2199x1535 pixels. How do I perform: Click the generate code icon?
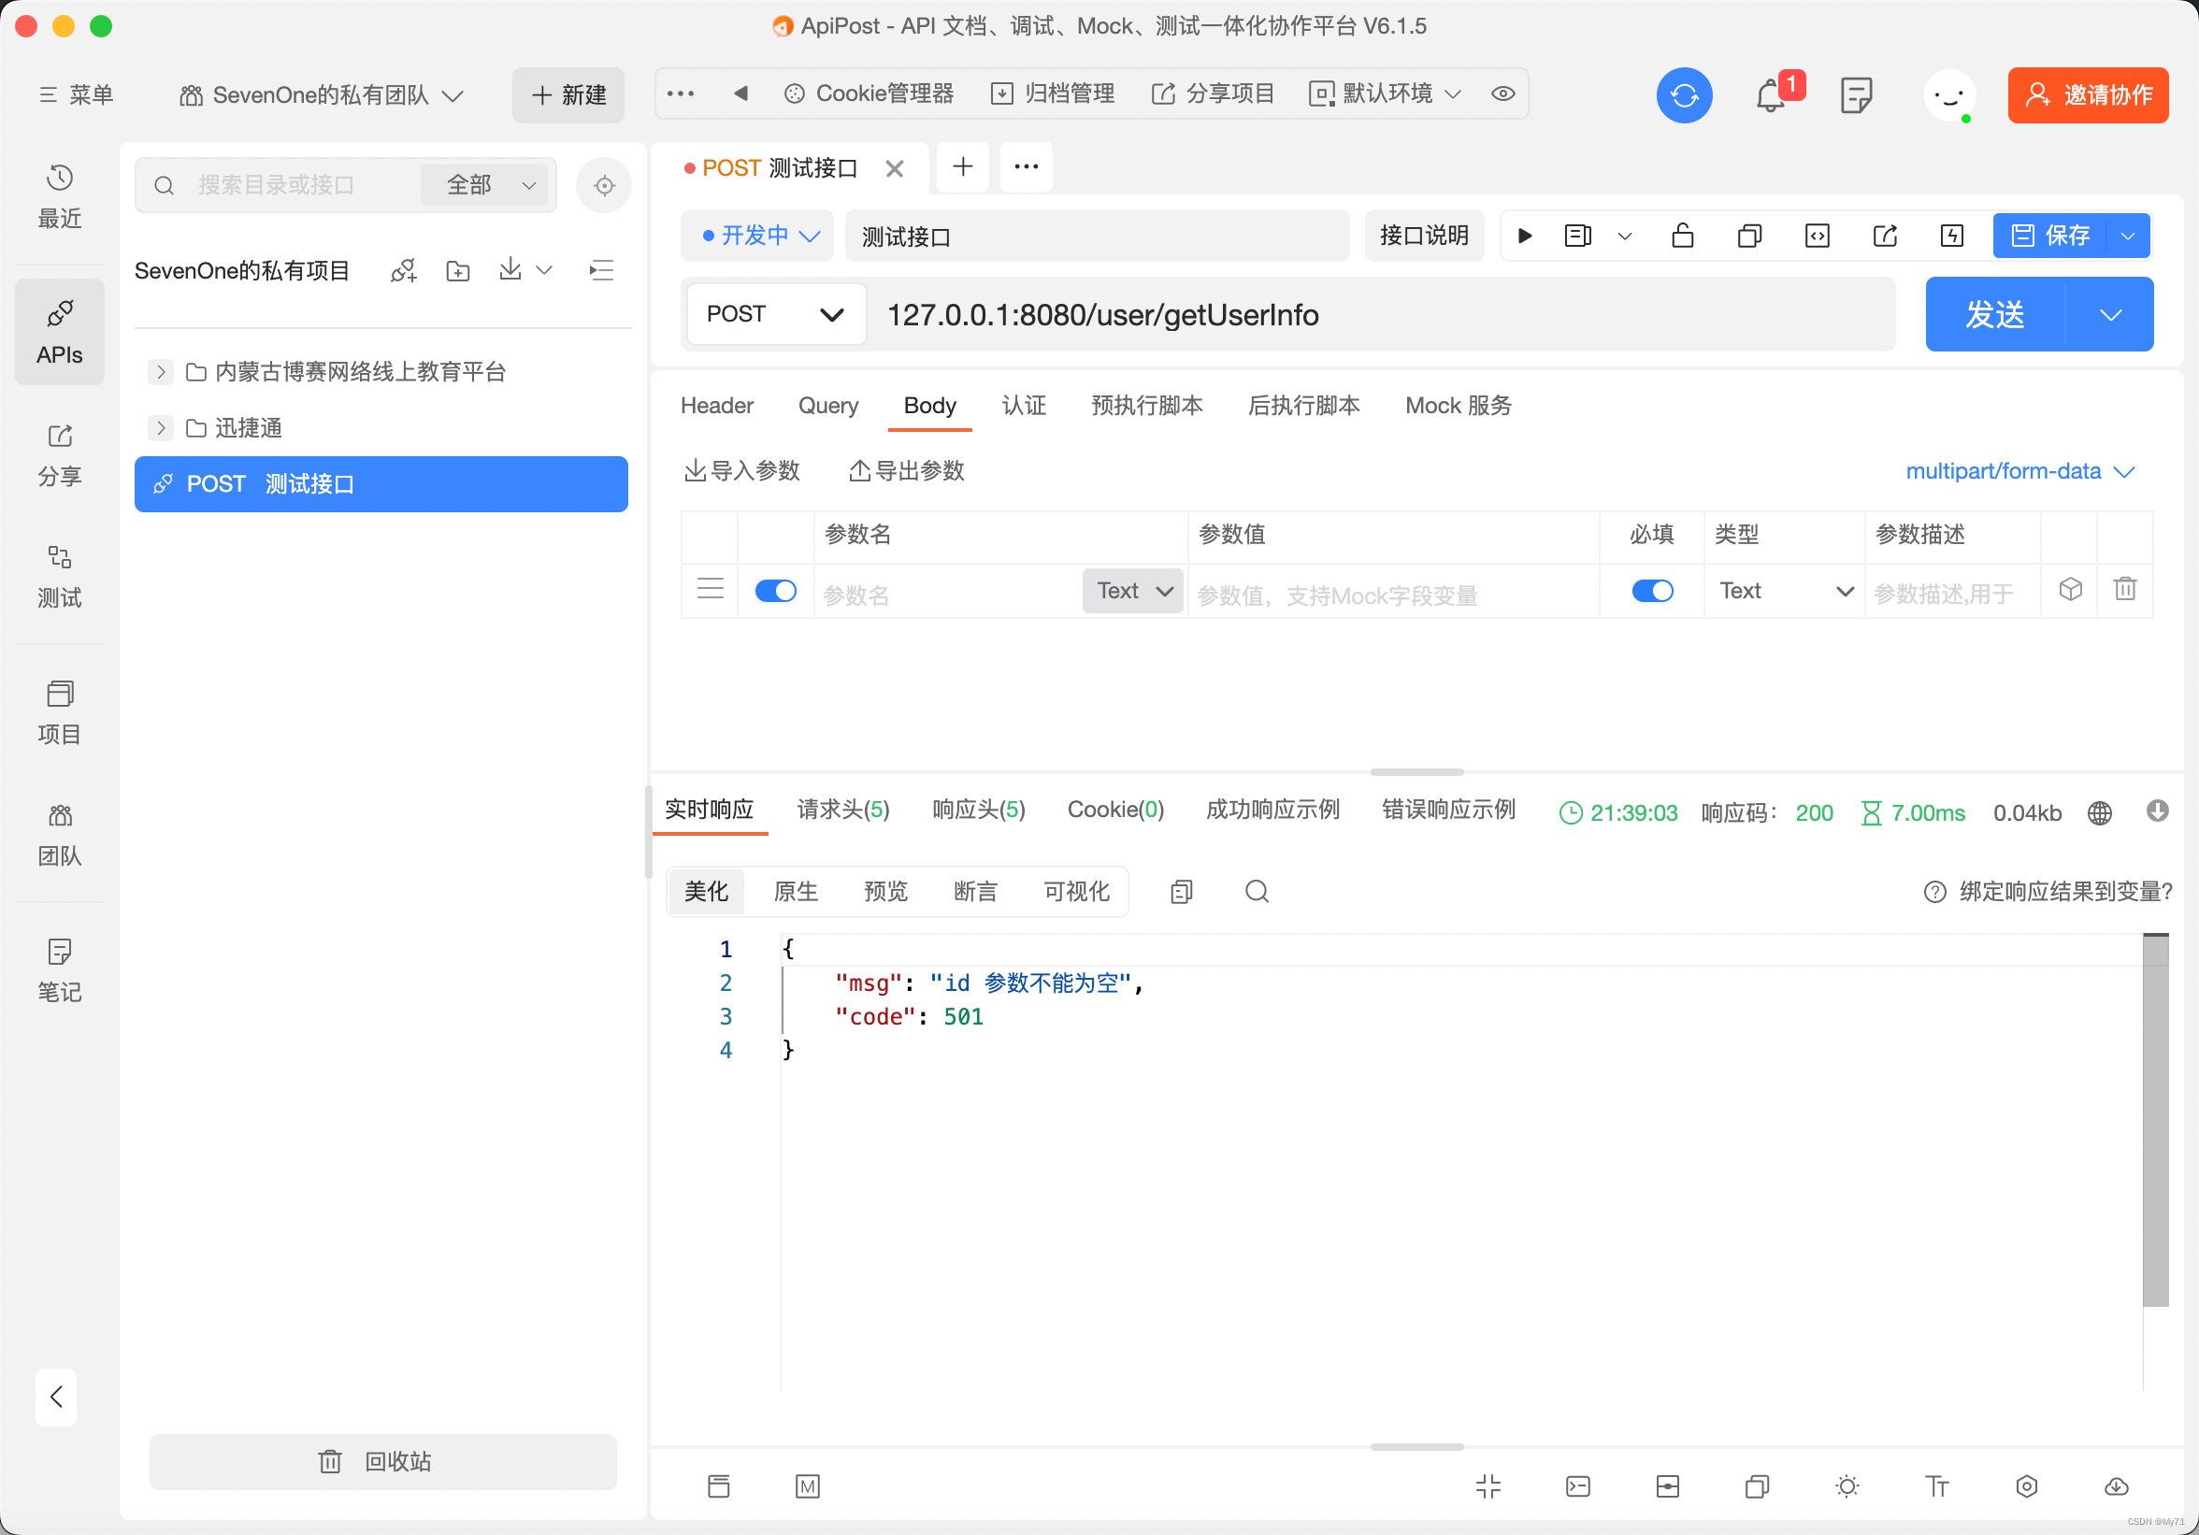click(x=1816, y=236)
